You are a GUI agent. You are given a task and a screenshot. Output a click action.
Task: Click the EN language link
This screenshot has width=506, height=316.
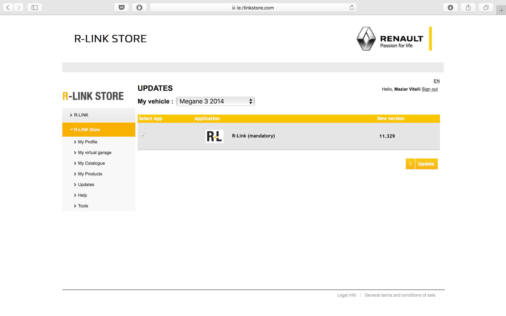436,81
